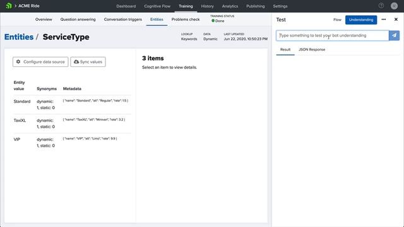Click the VIP row metadata text
The image size is (404, 227).
point(90,139)
